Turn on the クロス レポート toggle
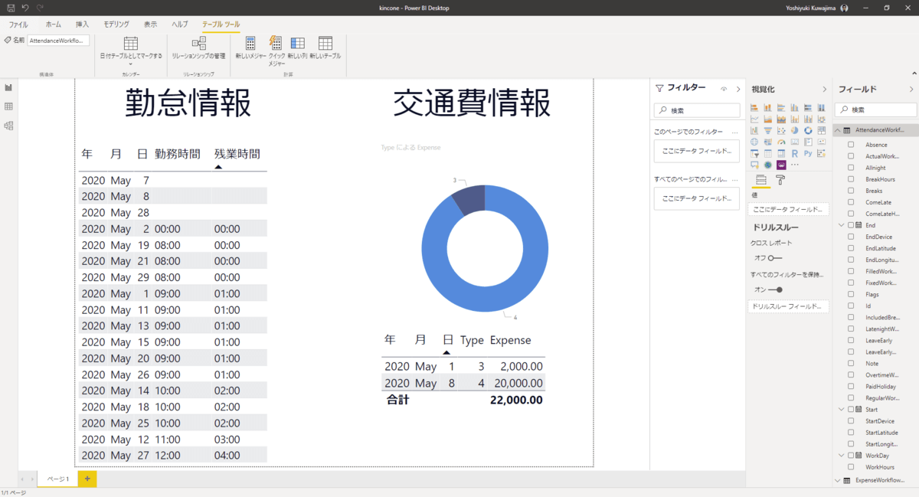919x497 pixels. tap(775, 258)
